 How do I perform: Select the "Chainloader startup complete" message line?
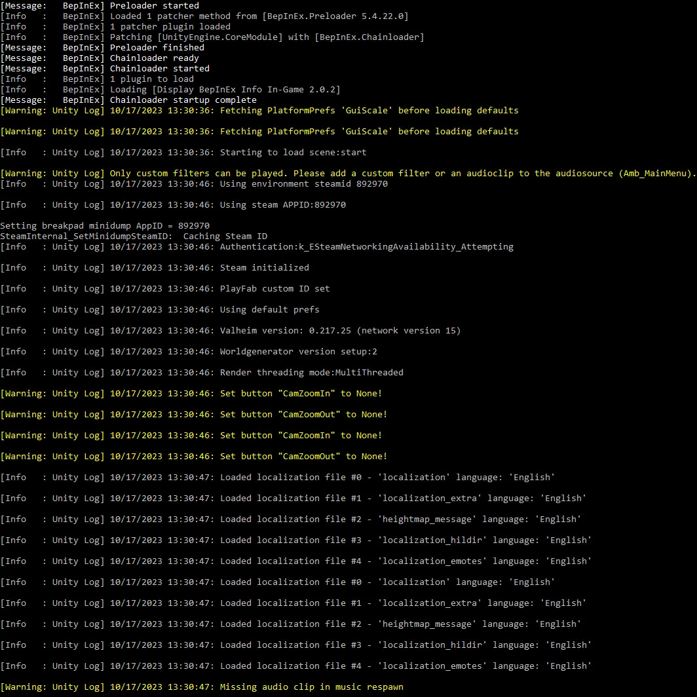(x=128, y=100)
